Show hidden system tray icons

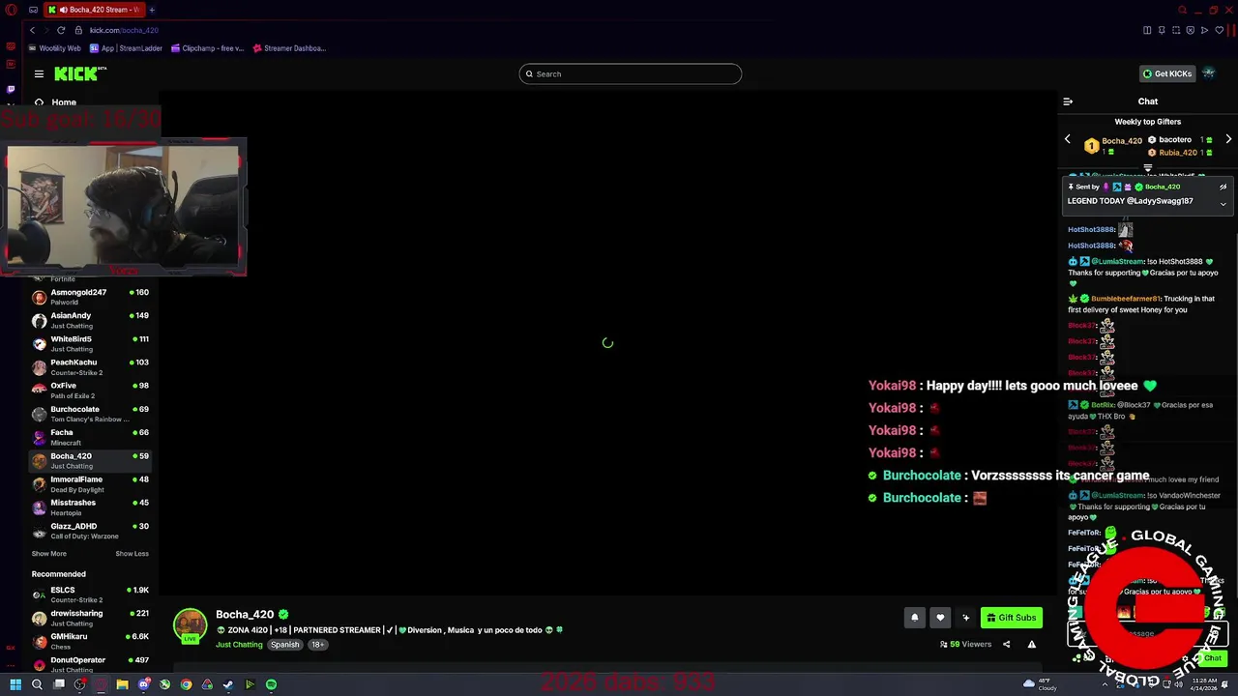(1103, 684)
